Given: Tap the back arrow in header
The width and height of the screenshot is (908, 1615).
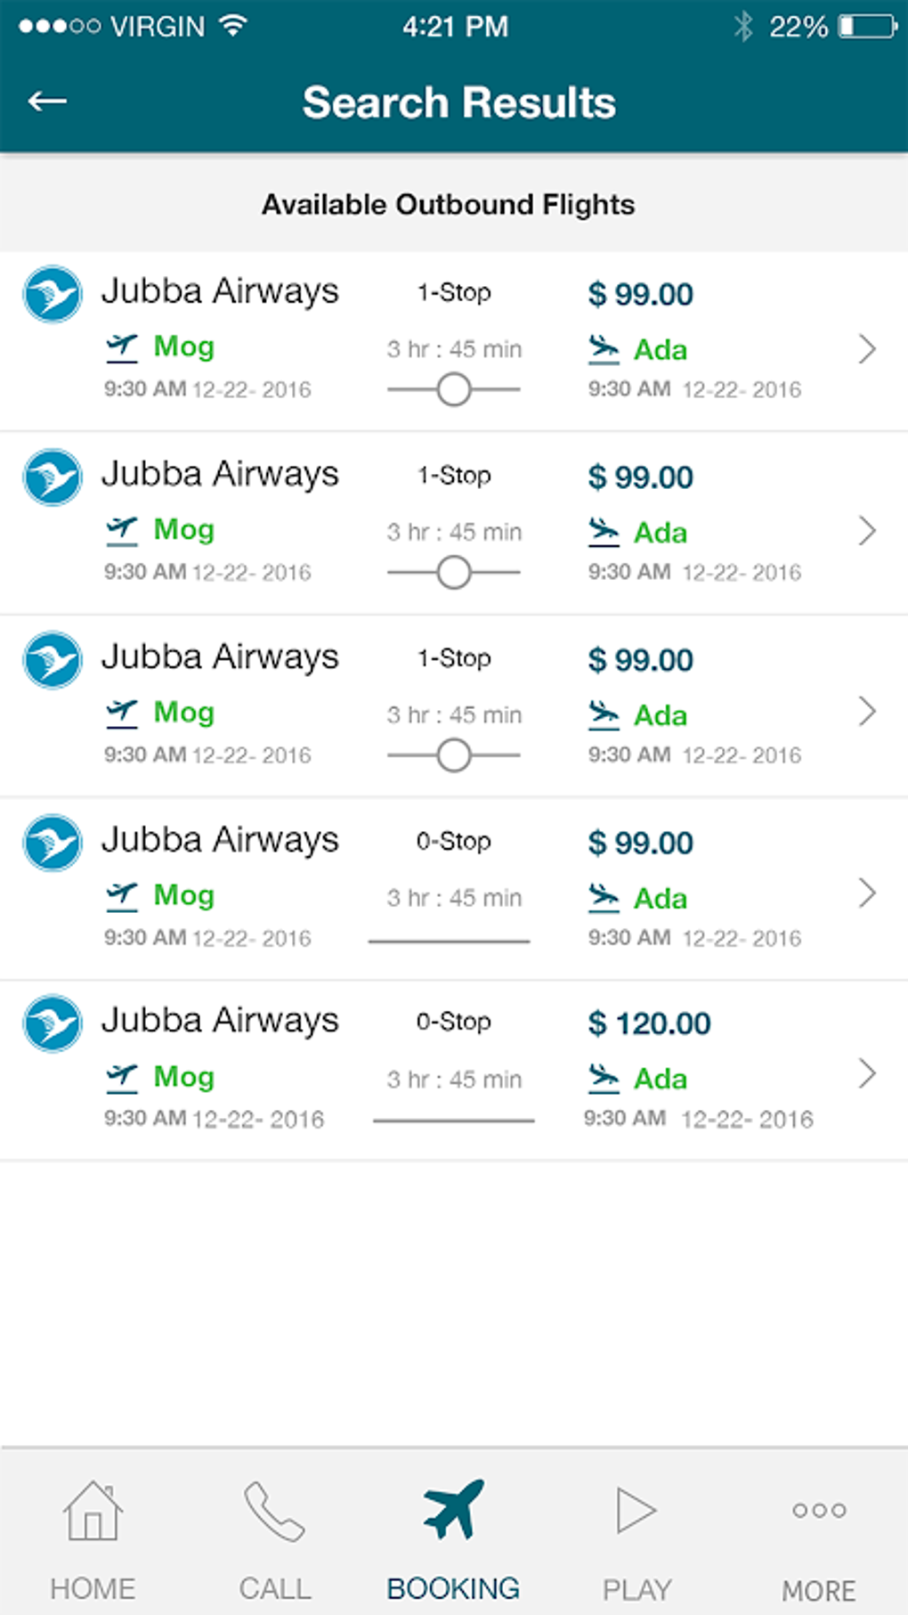Looking at the screenshot, I should pos(47,102).
